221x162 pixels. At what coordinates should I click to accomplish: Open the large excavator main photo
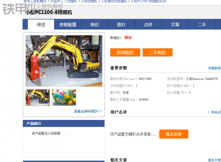pos(64,61)
